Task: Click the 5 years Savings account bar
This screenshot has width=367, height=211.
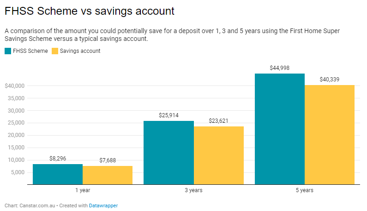Action: [x=329, y=135]
